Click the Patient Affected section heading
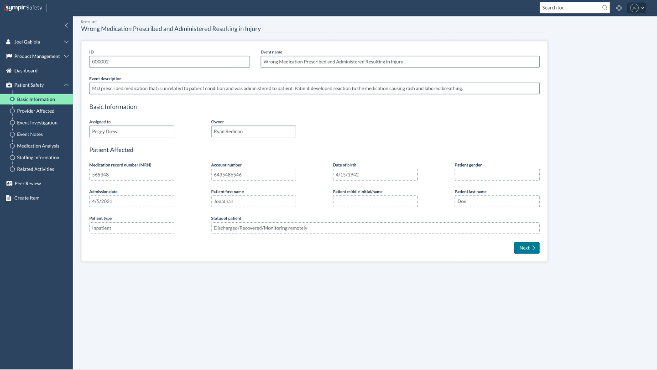This screenshot has height=370, width=657. pyautogui.click(x=111, y=150)
